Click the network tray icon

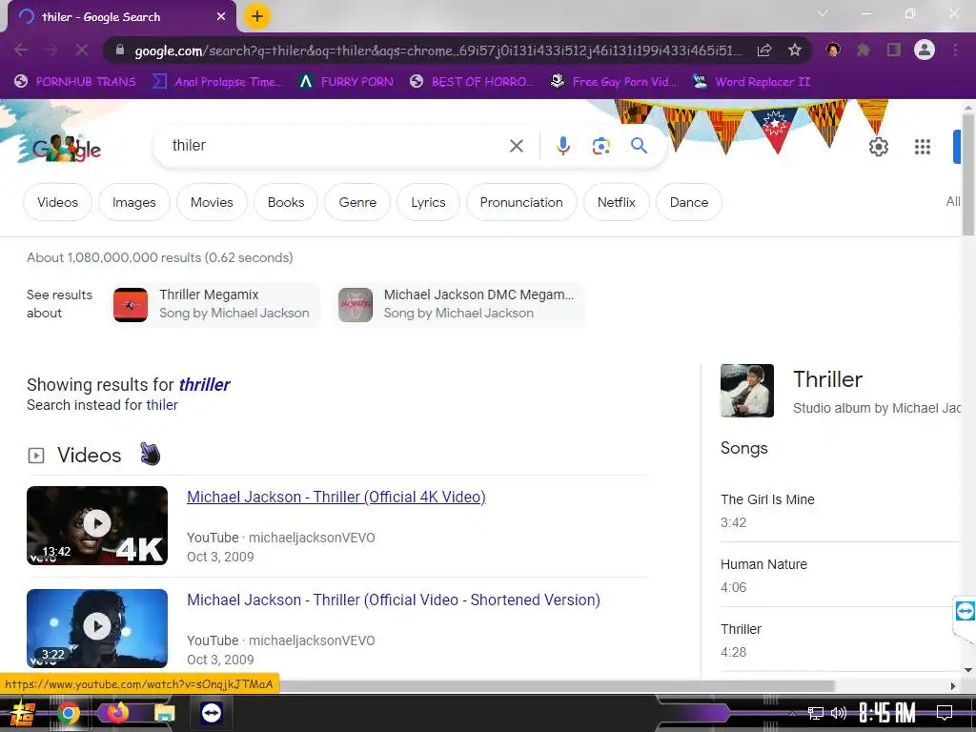click(x=815, y=713)
